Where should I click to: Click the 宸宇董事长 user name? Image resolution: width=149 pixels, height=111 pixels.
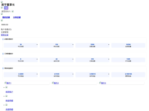pyautogui.click(x=8, y=5)
